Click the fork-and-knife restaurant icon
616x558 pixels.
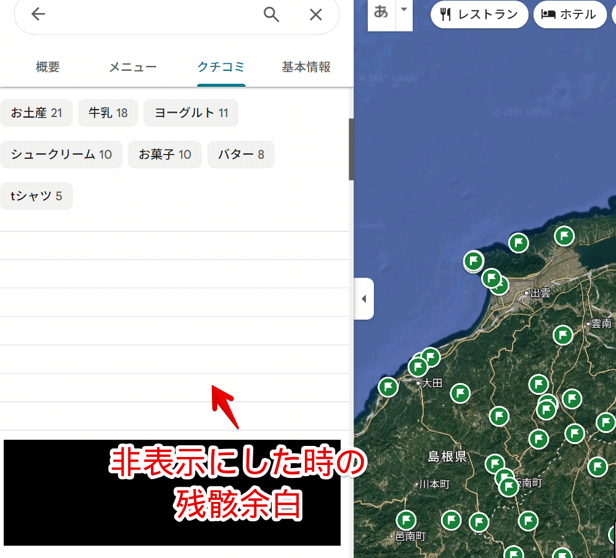[445, 15]
